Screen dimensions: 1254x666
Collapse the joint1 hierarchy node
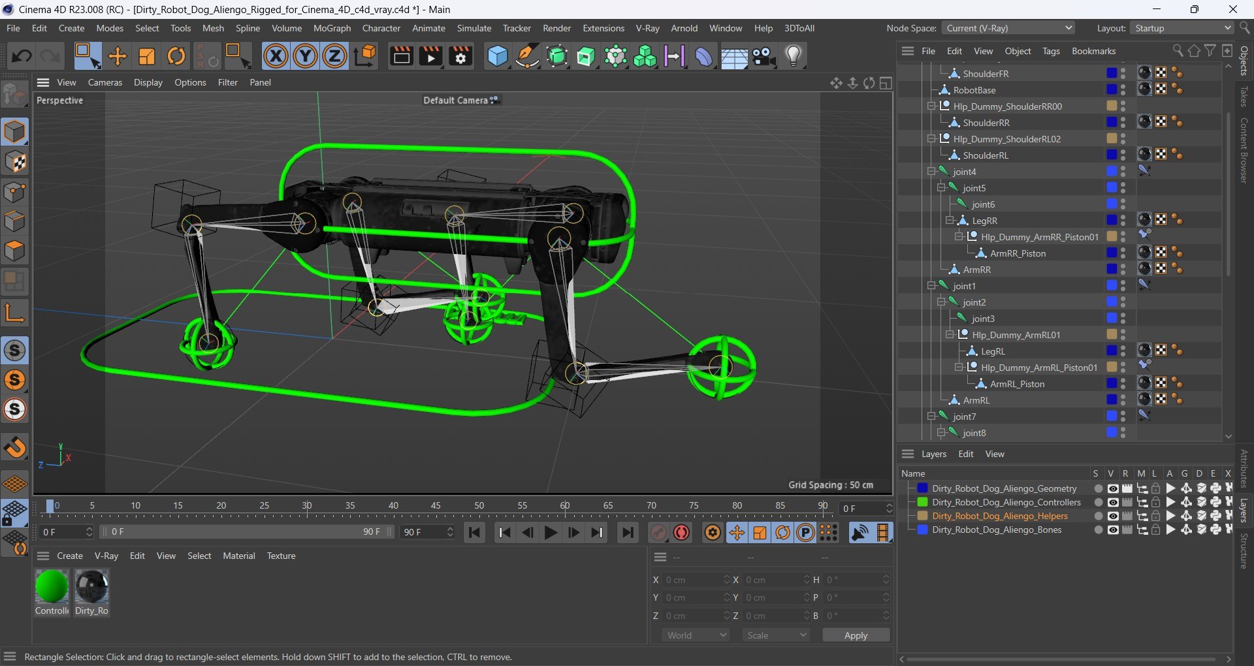point(932,286)
